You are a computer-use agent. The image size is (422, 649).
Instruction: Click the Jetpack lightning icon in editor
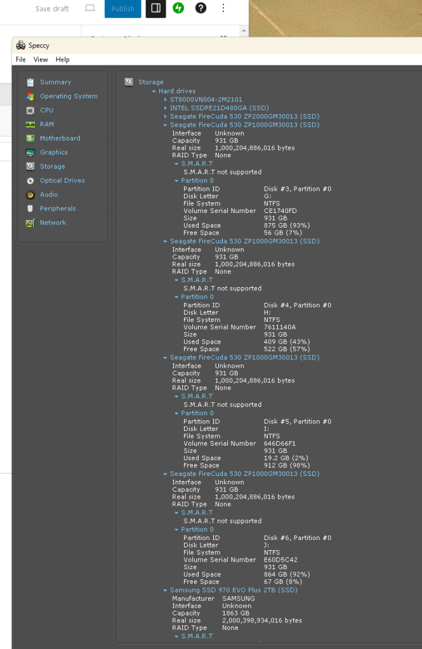[178, 8]
